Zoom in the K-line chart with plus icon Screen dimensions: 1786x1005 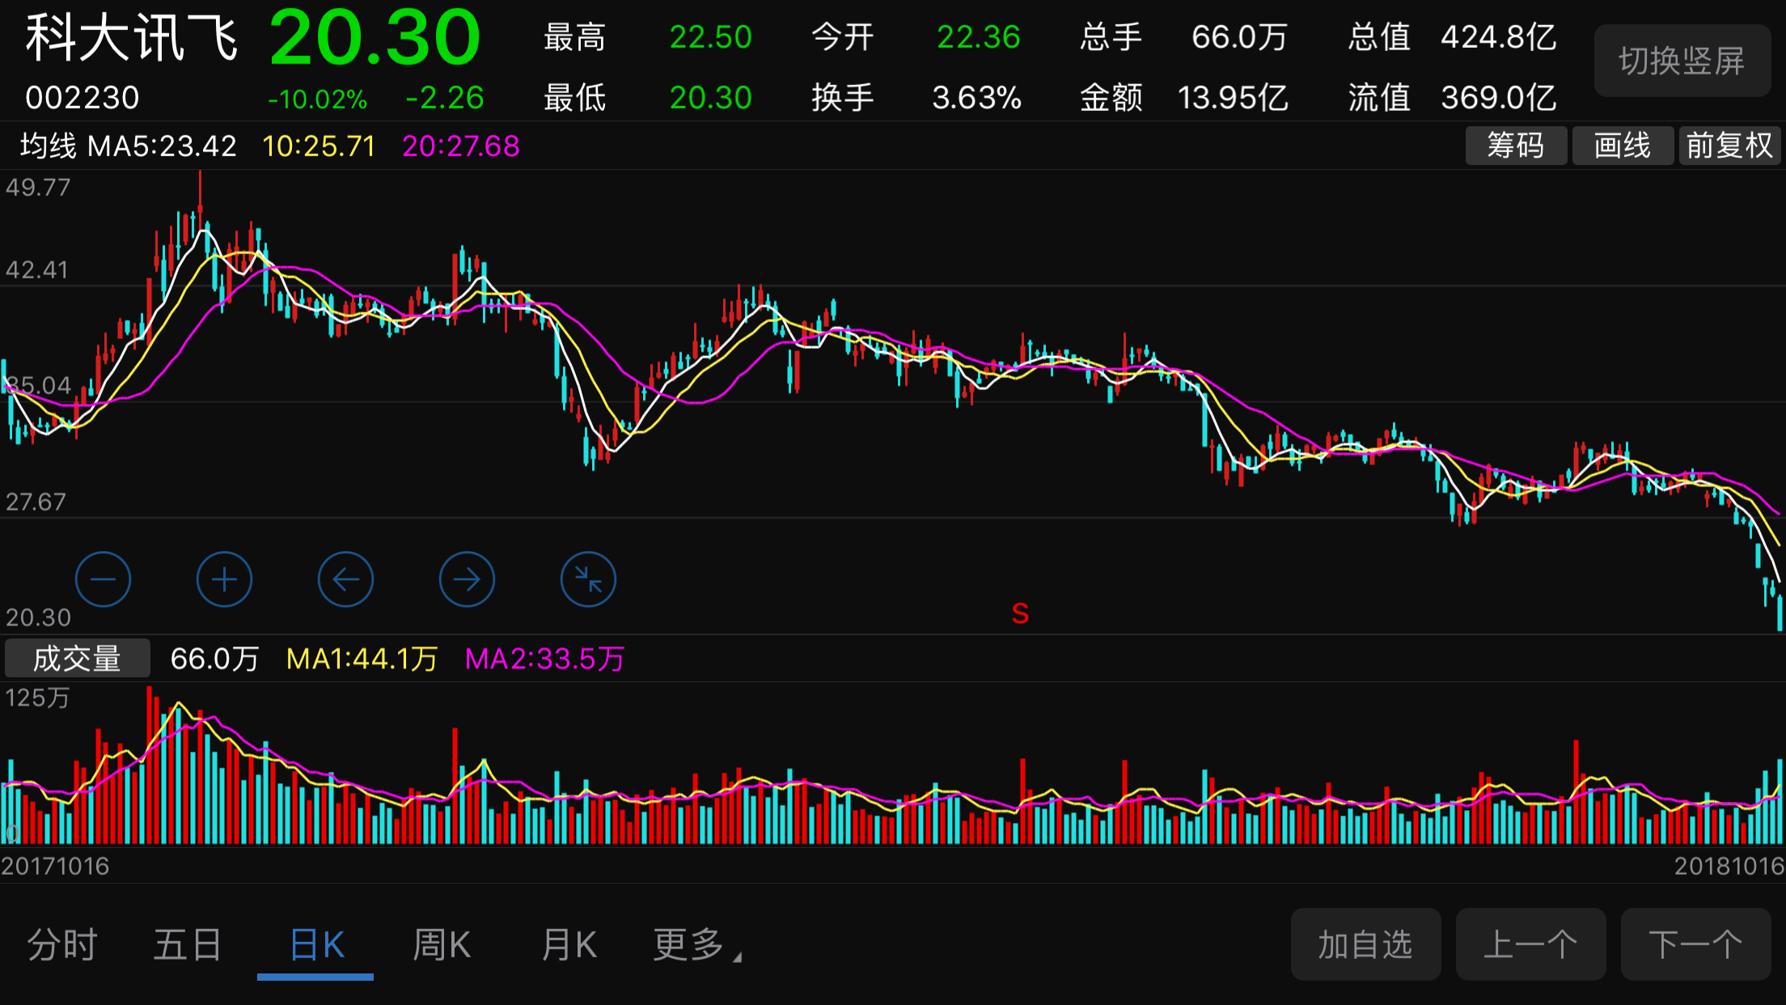[224, 579]
